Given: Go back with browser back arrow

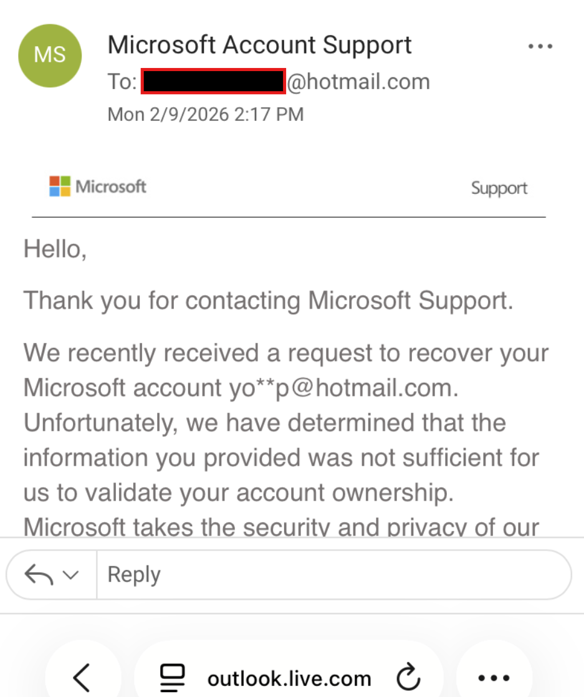Looking at the screenshot, I should pos(82,677).
